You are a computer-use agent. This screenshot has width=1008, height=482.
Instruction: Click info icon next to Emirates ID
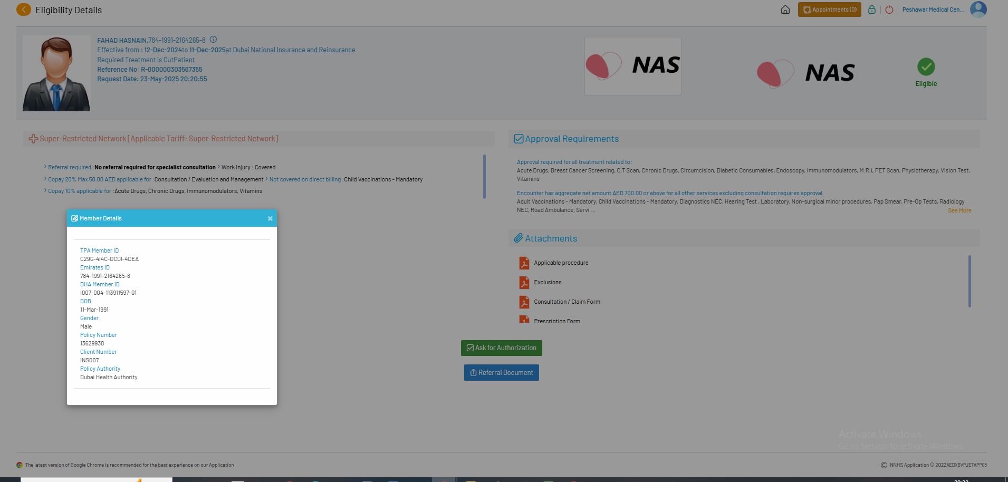[x=213, y=40]
